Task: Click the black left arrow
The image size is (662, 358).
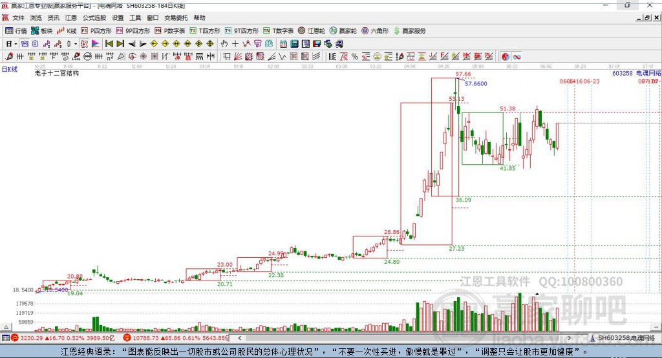Action: pos(132,44)
